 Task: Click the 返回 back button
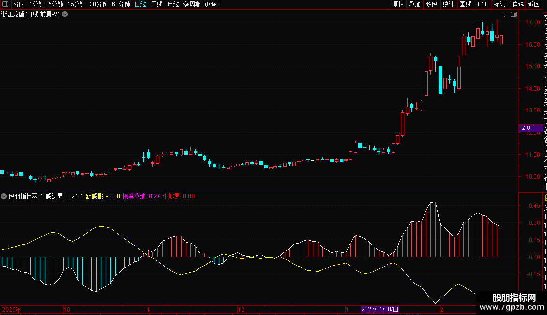click(534, 4)
